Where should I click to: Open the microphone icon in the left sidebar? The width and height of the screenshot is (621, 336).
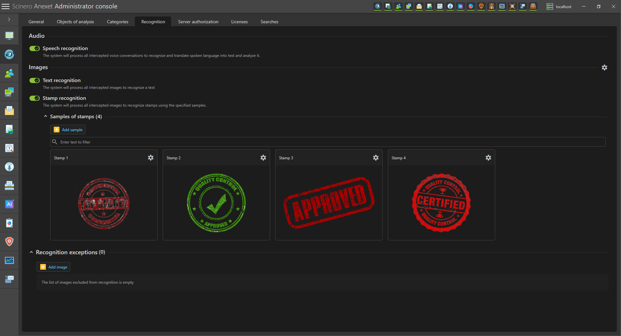(x=9, y=167)
